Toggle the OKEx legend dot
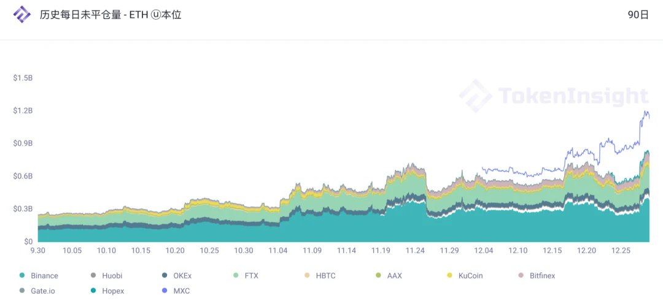The height and width of the screenshot is (304, 663). pyautogui.click(x=165, y=276)
